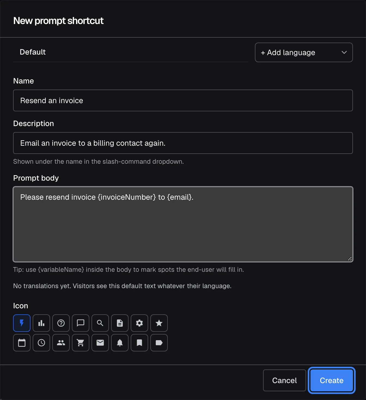366x400 pixels.
Task: Pick the question mark help icon
Action: [x=61, y=323]
